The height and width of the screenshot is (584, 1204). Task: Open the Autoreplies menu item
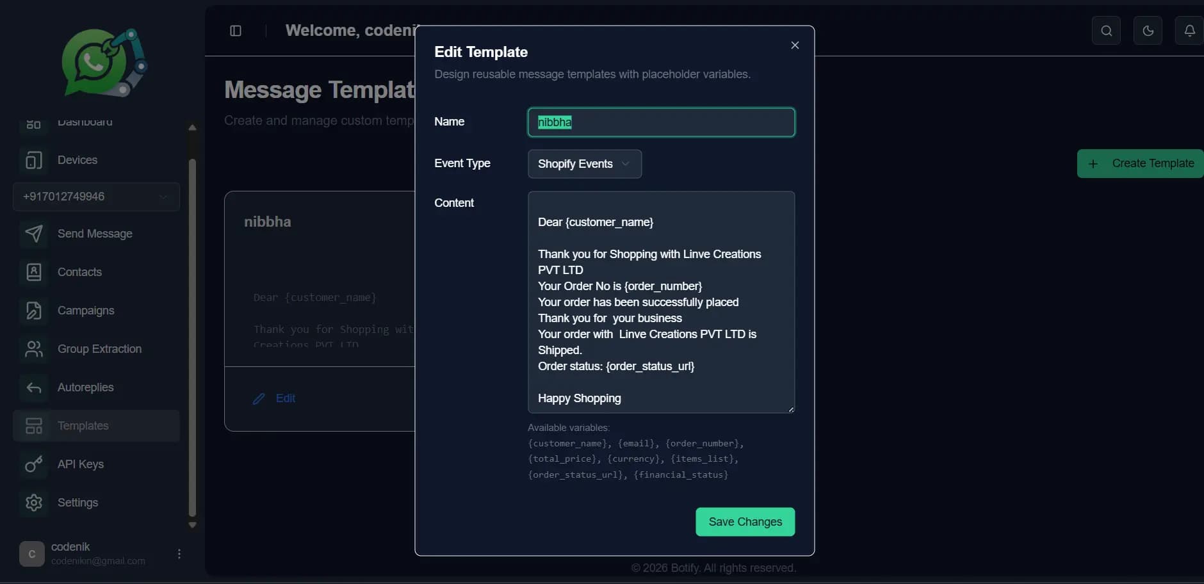(85, 387)
